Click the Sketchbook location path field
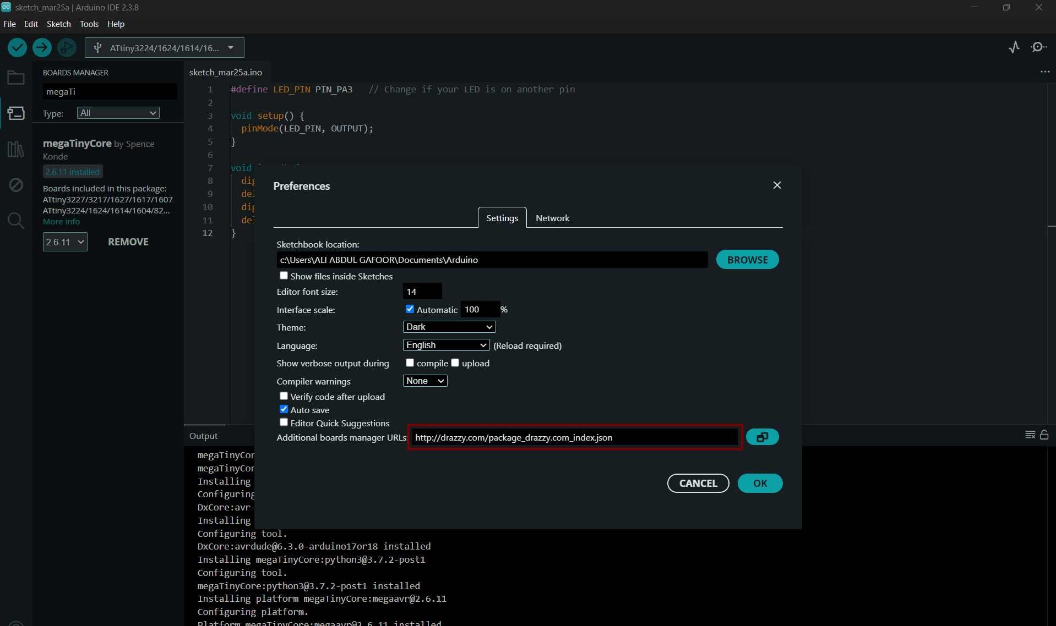 pyautogui.click(x=492, y=260)
